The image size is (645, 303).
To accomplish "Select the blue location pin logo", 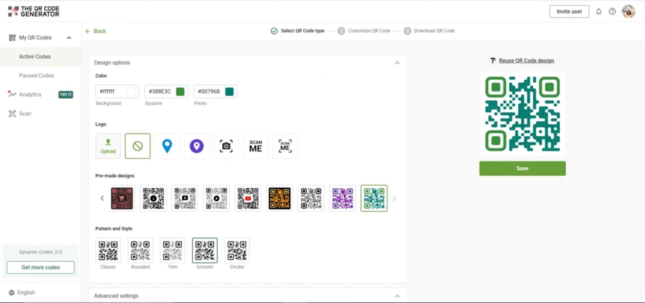I will (167, 146).
